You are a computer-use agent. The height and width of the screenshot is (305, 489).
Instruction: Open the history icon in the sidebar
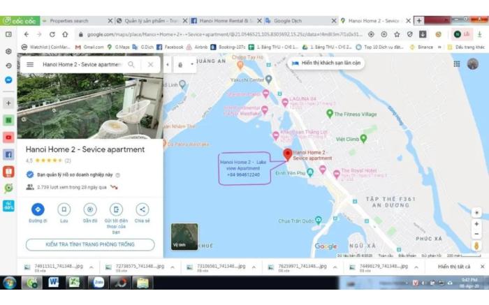(8, 66)
